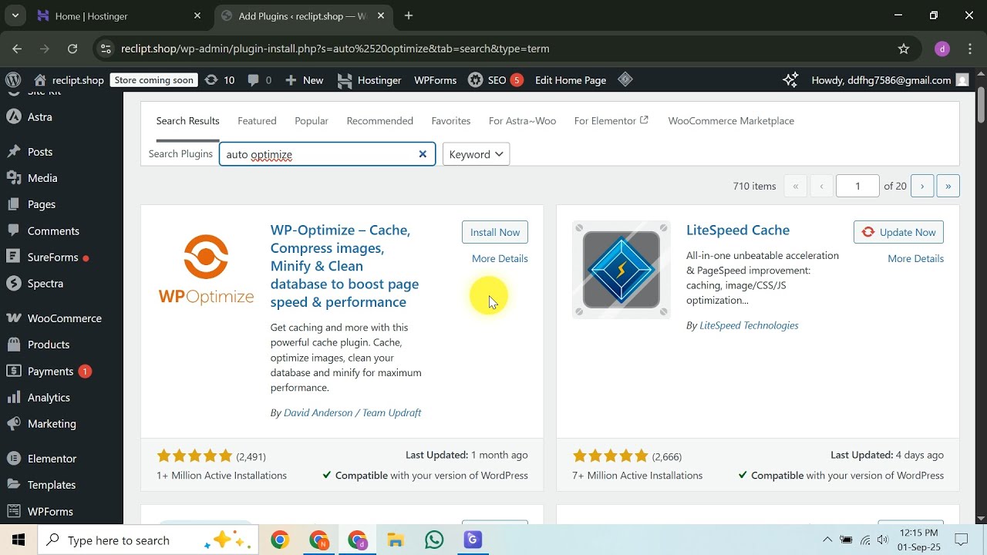Open LiteSpeed Technologies author link
Viewport: 987px width, 555px height.
749,325
